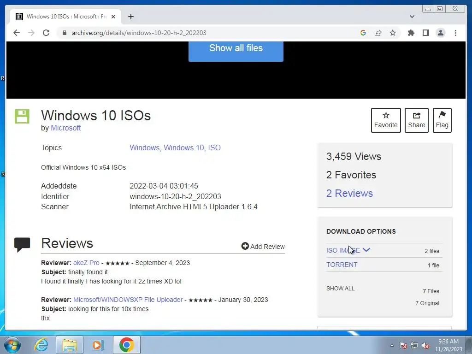Close the Windows 10 ISOs tab
Screen dimensions: 472x354
113,17
